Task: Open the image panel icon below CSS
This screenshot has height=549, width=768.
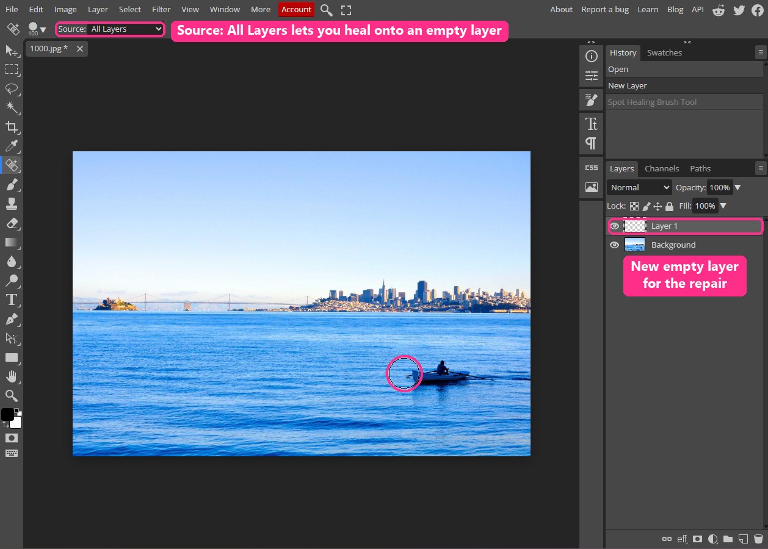Action: tap(591, 187)
